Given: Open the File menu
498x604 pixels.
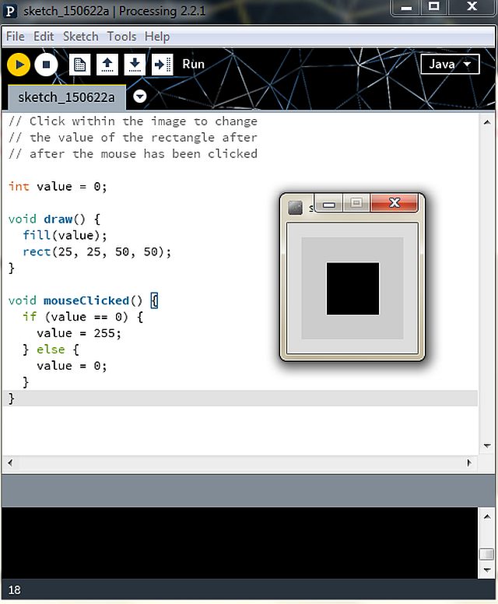Looking at the screenshot, I should (16, 37).
